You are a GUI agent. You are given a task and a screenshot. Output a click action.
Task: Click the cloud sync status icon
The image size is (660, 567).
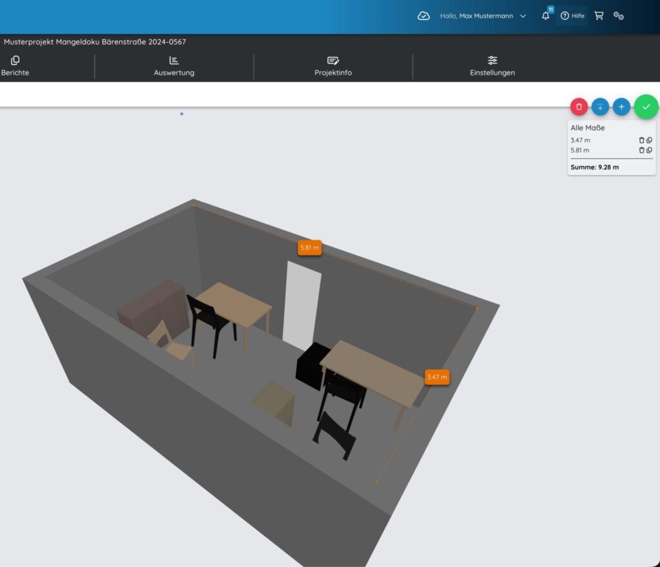pyautogui.click(x=423, y=16)
